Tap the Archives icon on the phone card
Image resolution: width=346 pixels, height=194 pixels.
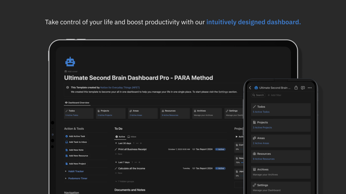pyautogui.click(x=254, y=169)
